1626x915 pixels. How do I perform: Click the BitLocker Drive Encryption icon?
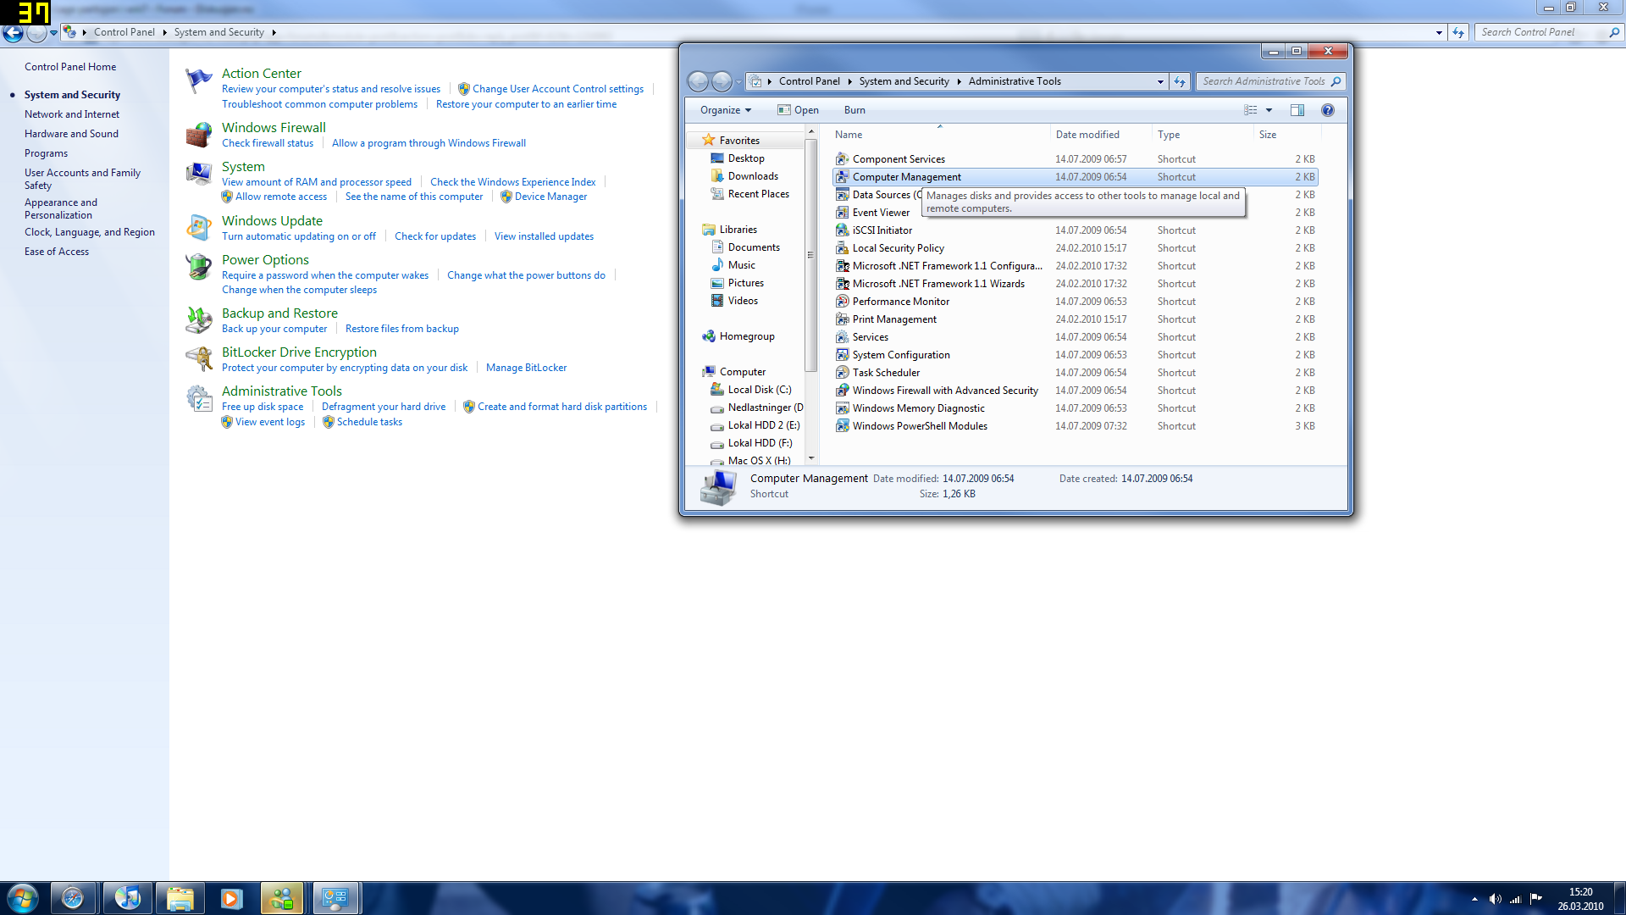[x=199, y=359]
